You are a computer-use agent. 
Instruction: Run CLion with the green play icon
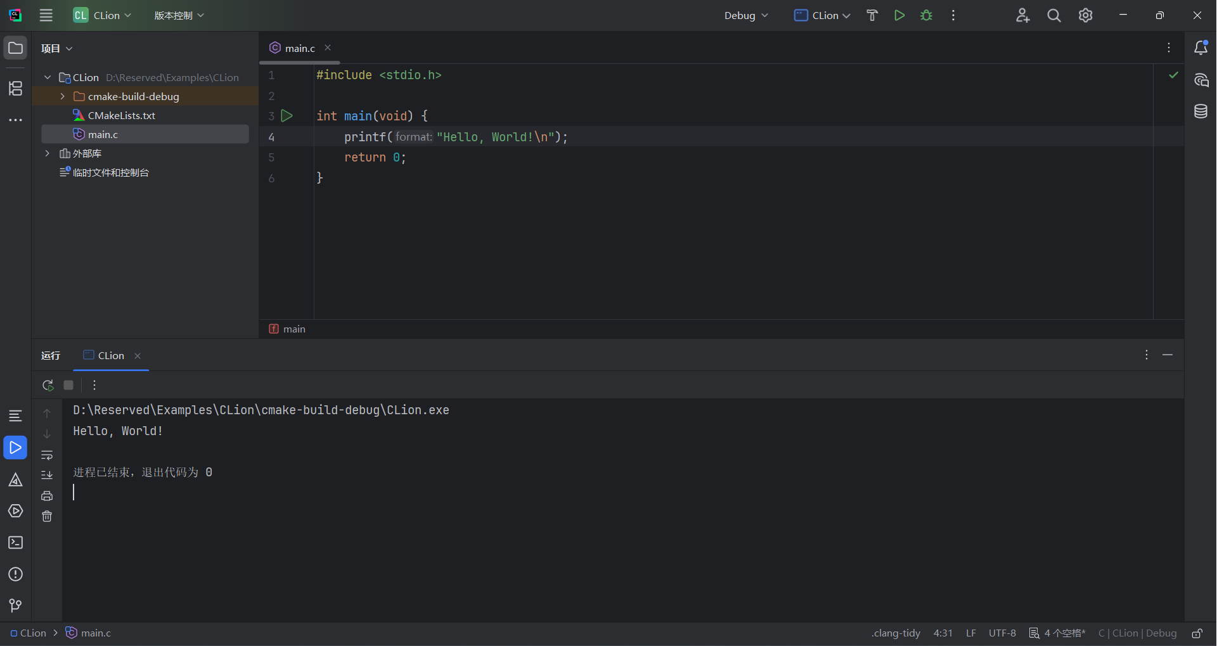(x=899, y=15)
